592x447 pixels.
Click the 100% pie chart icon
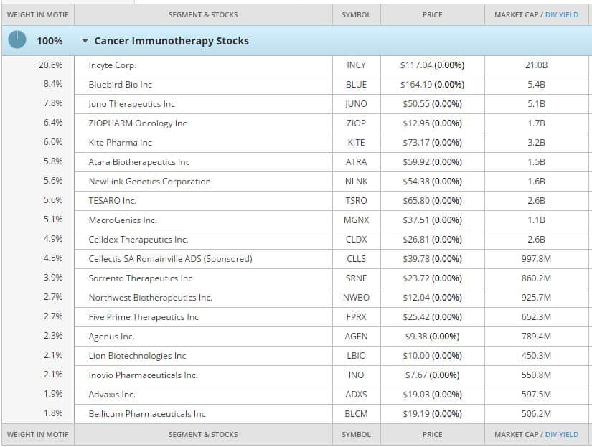pyautogui.click(x=17, y=40)
